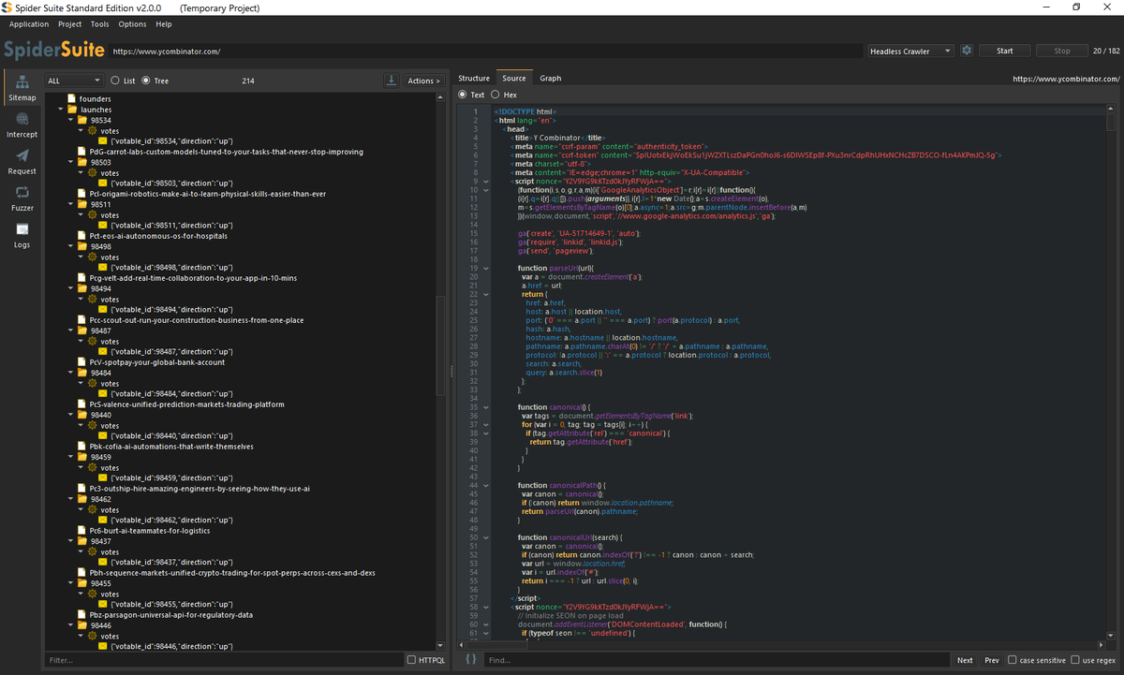Click gear icon of votes under 98487

tap(93, 342)
